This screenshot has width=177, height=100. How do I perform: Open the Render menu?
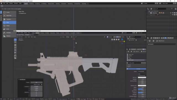(11, 3)
